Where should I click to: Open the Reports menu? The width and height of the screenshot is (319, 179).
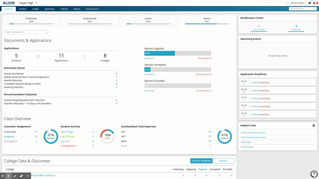77,9
